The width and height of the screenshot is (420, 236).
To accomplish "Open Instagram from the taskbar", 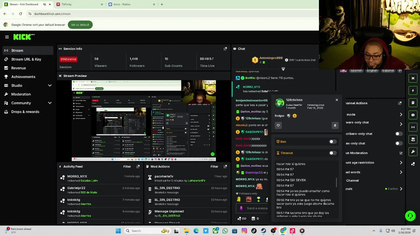I will (244, 231).
